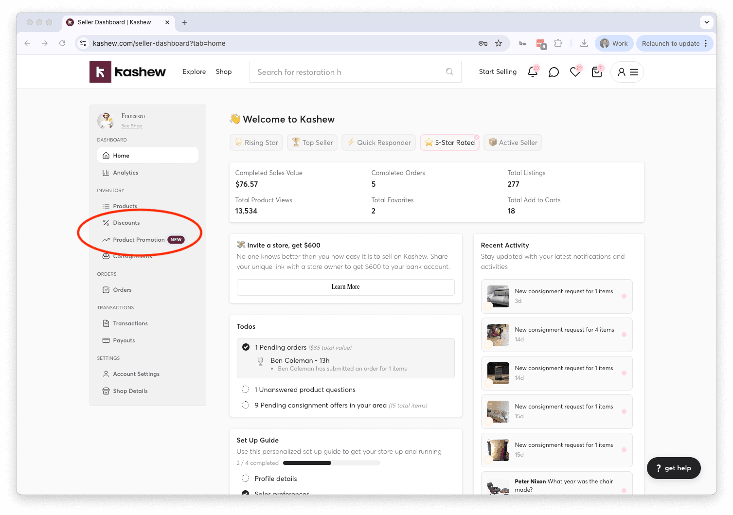733x515 pixels.
Task: Reload the page in browser
Action: point(62,43)
